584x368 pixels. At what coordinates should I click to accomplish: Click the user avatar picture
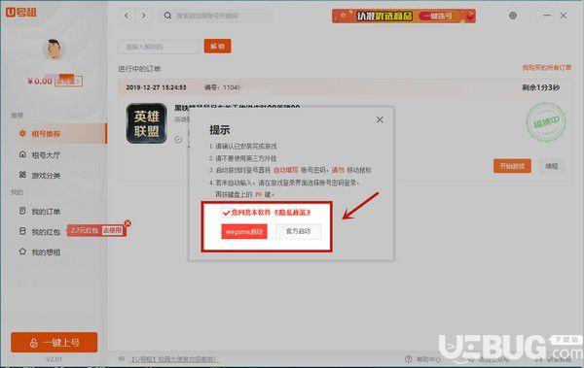(x=54, y=49)
